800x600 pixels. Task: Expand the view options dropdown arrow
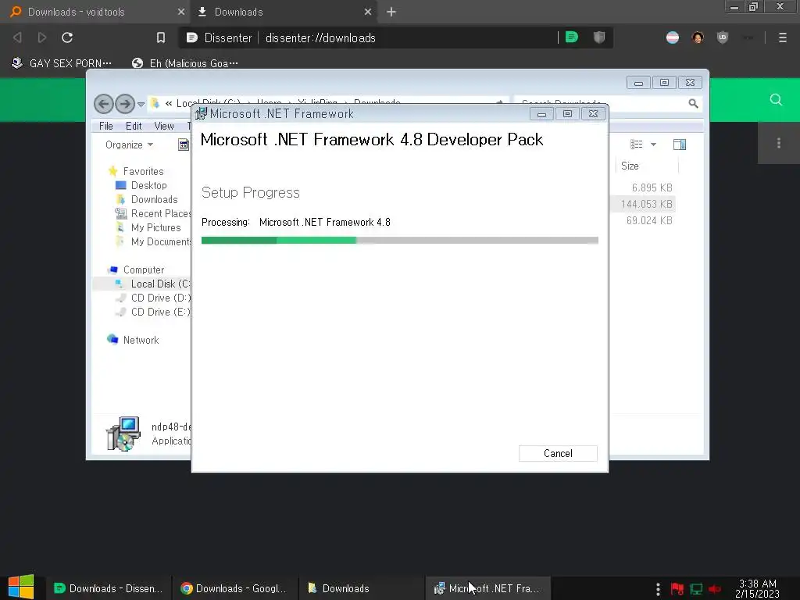click(x=653, y=145)
